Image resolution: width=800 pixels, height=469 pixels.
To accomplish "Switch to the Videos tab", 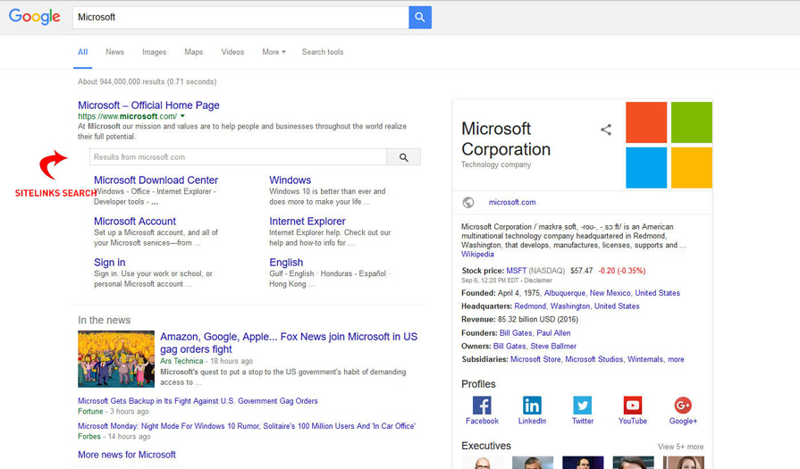I will 232,52.
